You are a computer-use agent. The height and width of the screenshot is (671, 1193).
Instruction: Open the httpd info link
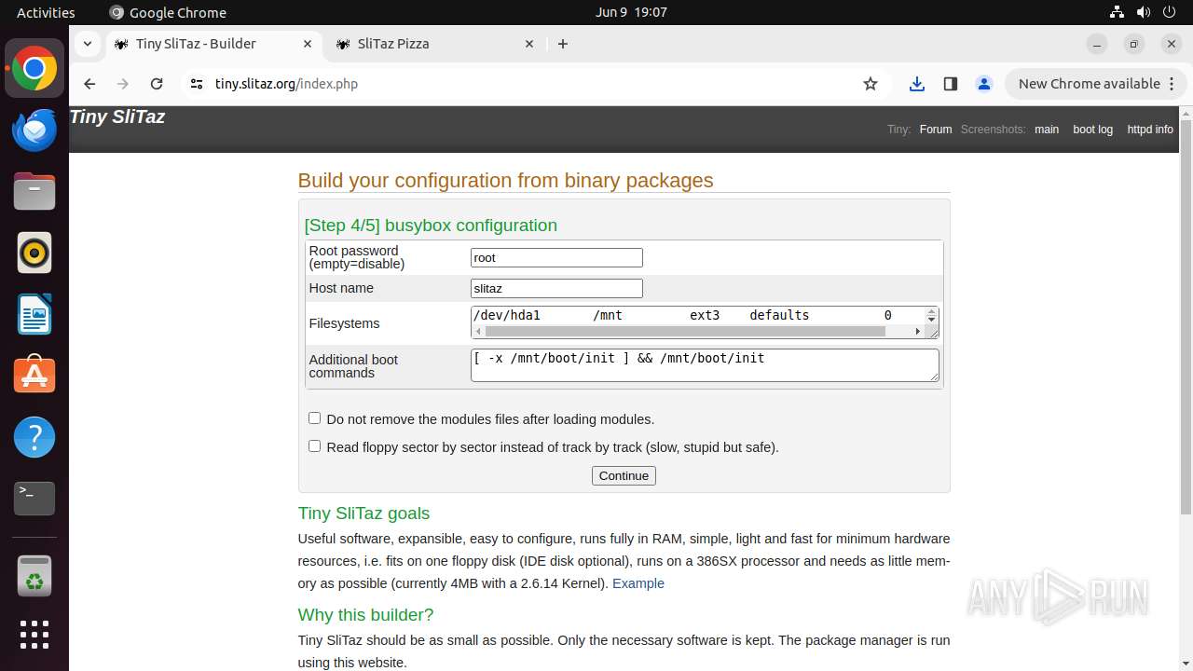tap(1150, 130)
